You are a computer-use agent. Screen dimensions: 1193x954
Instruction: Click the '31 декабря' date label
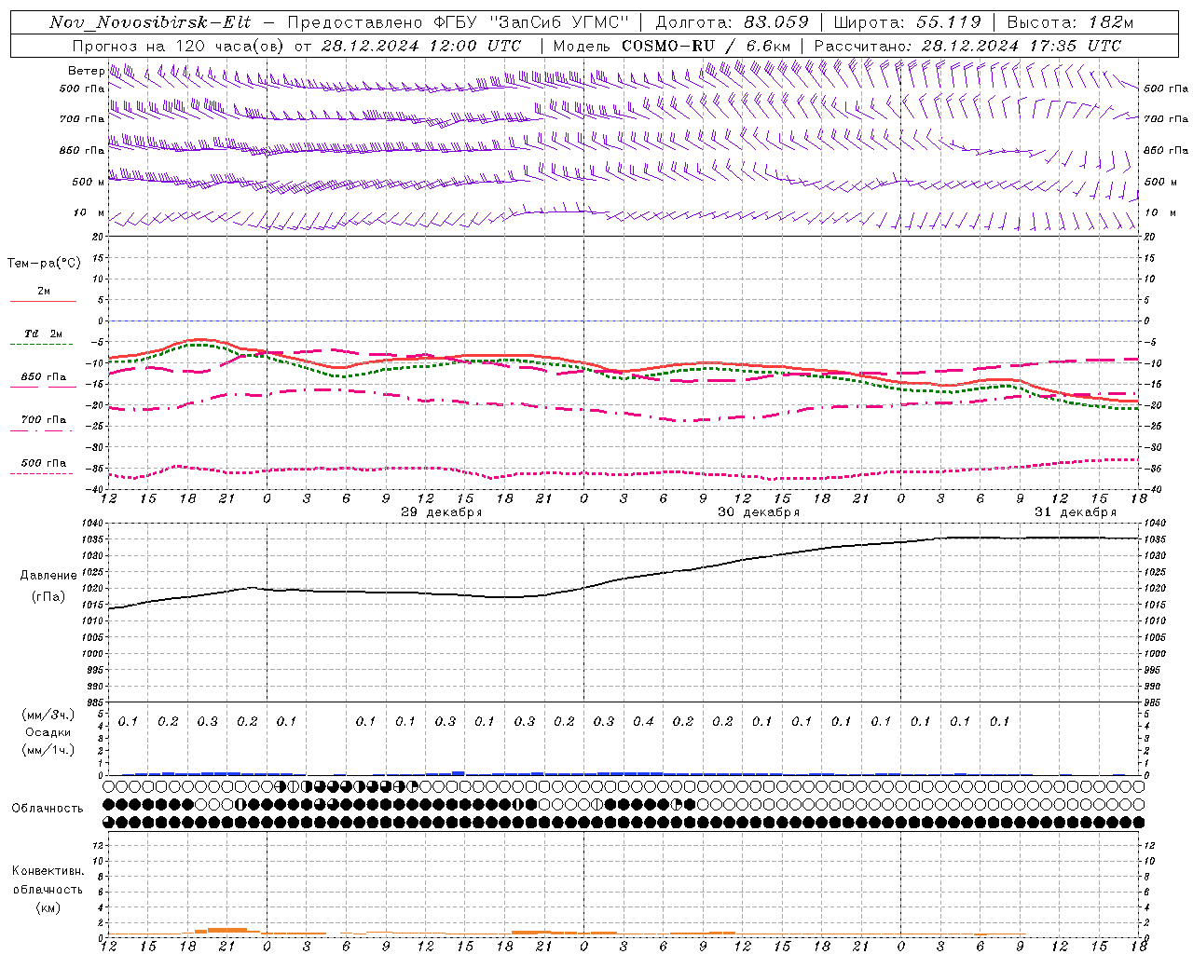[x=1076, y=512]
